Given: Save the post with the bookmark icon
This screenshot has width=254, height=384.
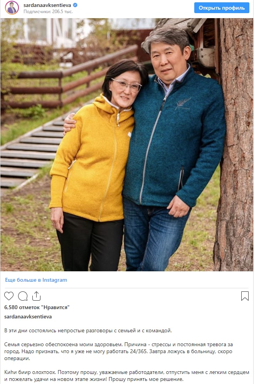Looking at the screenshot, I should (245, 296).
